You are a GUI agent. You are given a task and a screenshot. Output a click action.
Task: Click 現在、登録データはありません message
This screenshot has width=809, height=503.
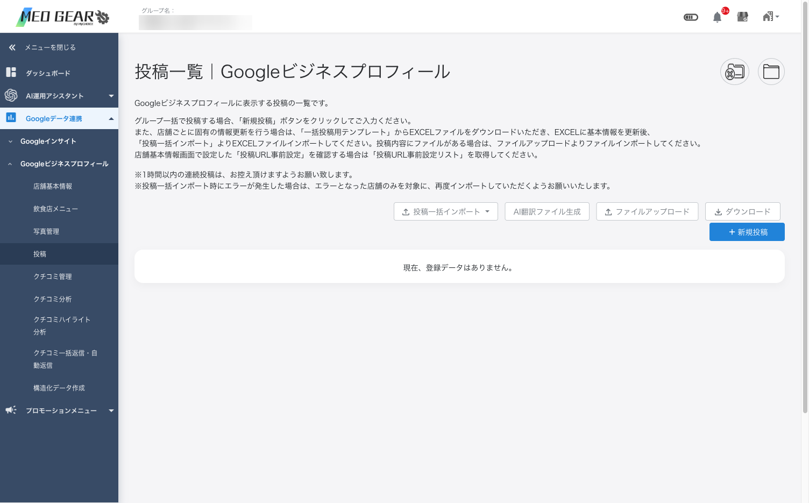click(459, 267)
